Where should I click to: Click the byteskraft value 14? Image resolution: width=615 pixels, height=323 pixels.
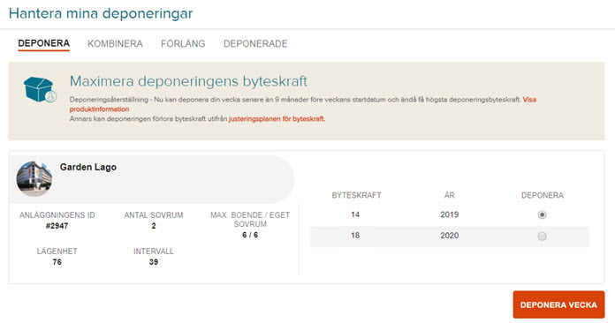tap(355, 214)
